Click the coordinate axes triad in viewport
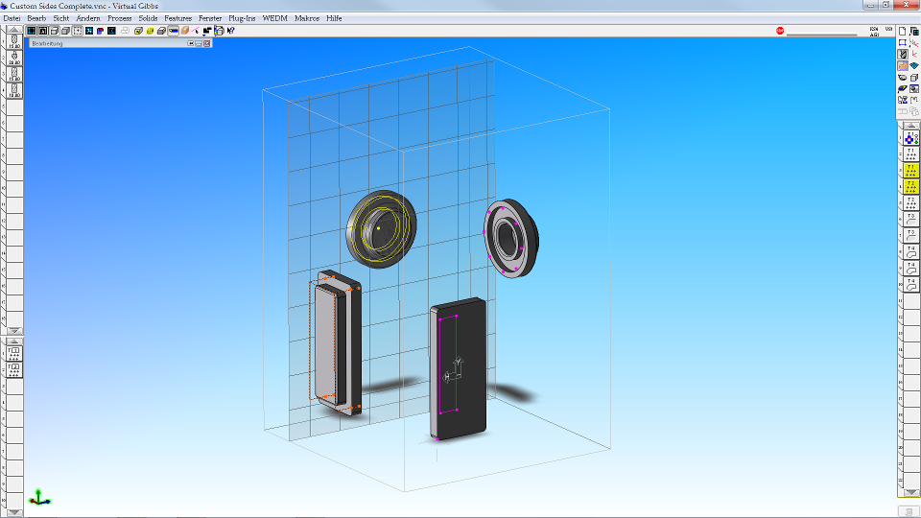921x518 pixels. tap(39, 497)
